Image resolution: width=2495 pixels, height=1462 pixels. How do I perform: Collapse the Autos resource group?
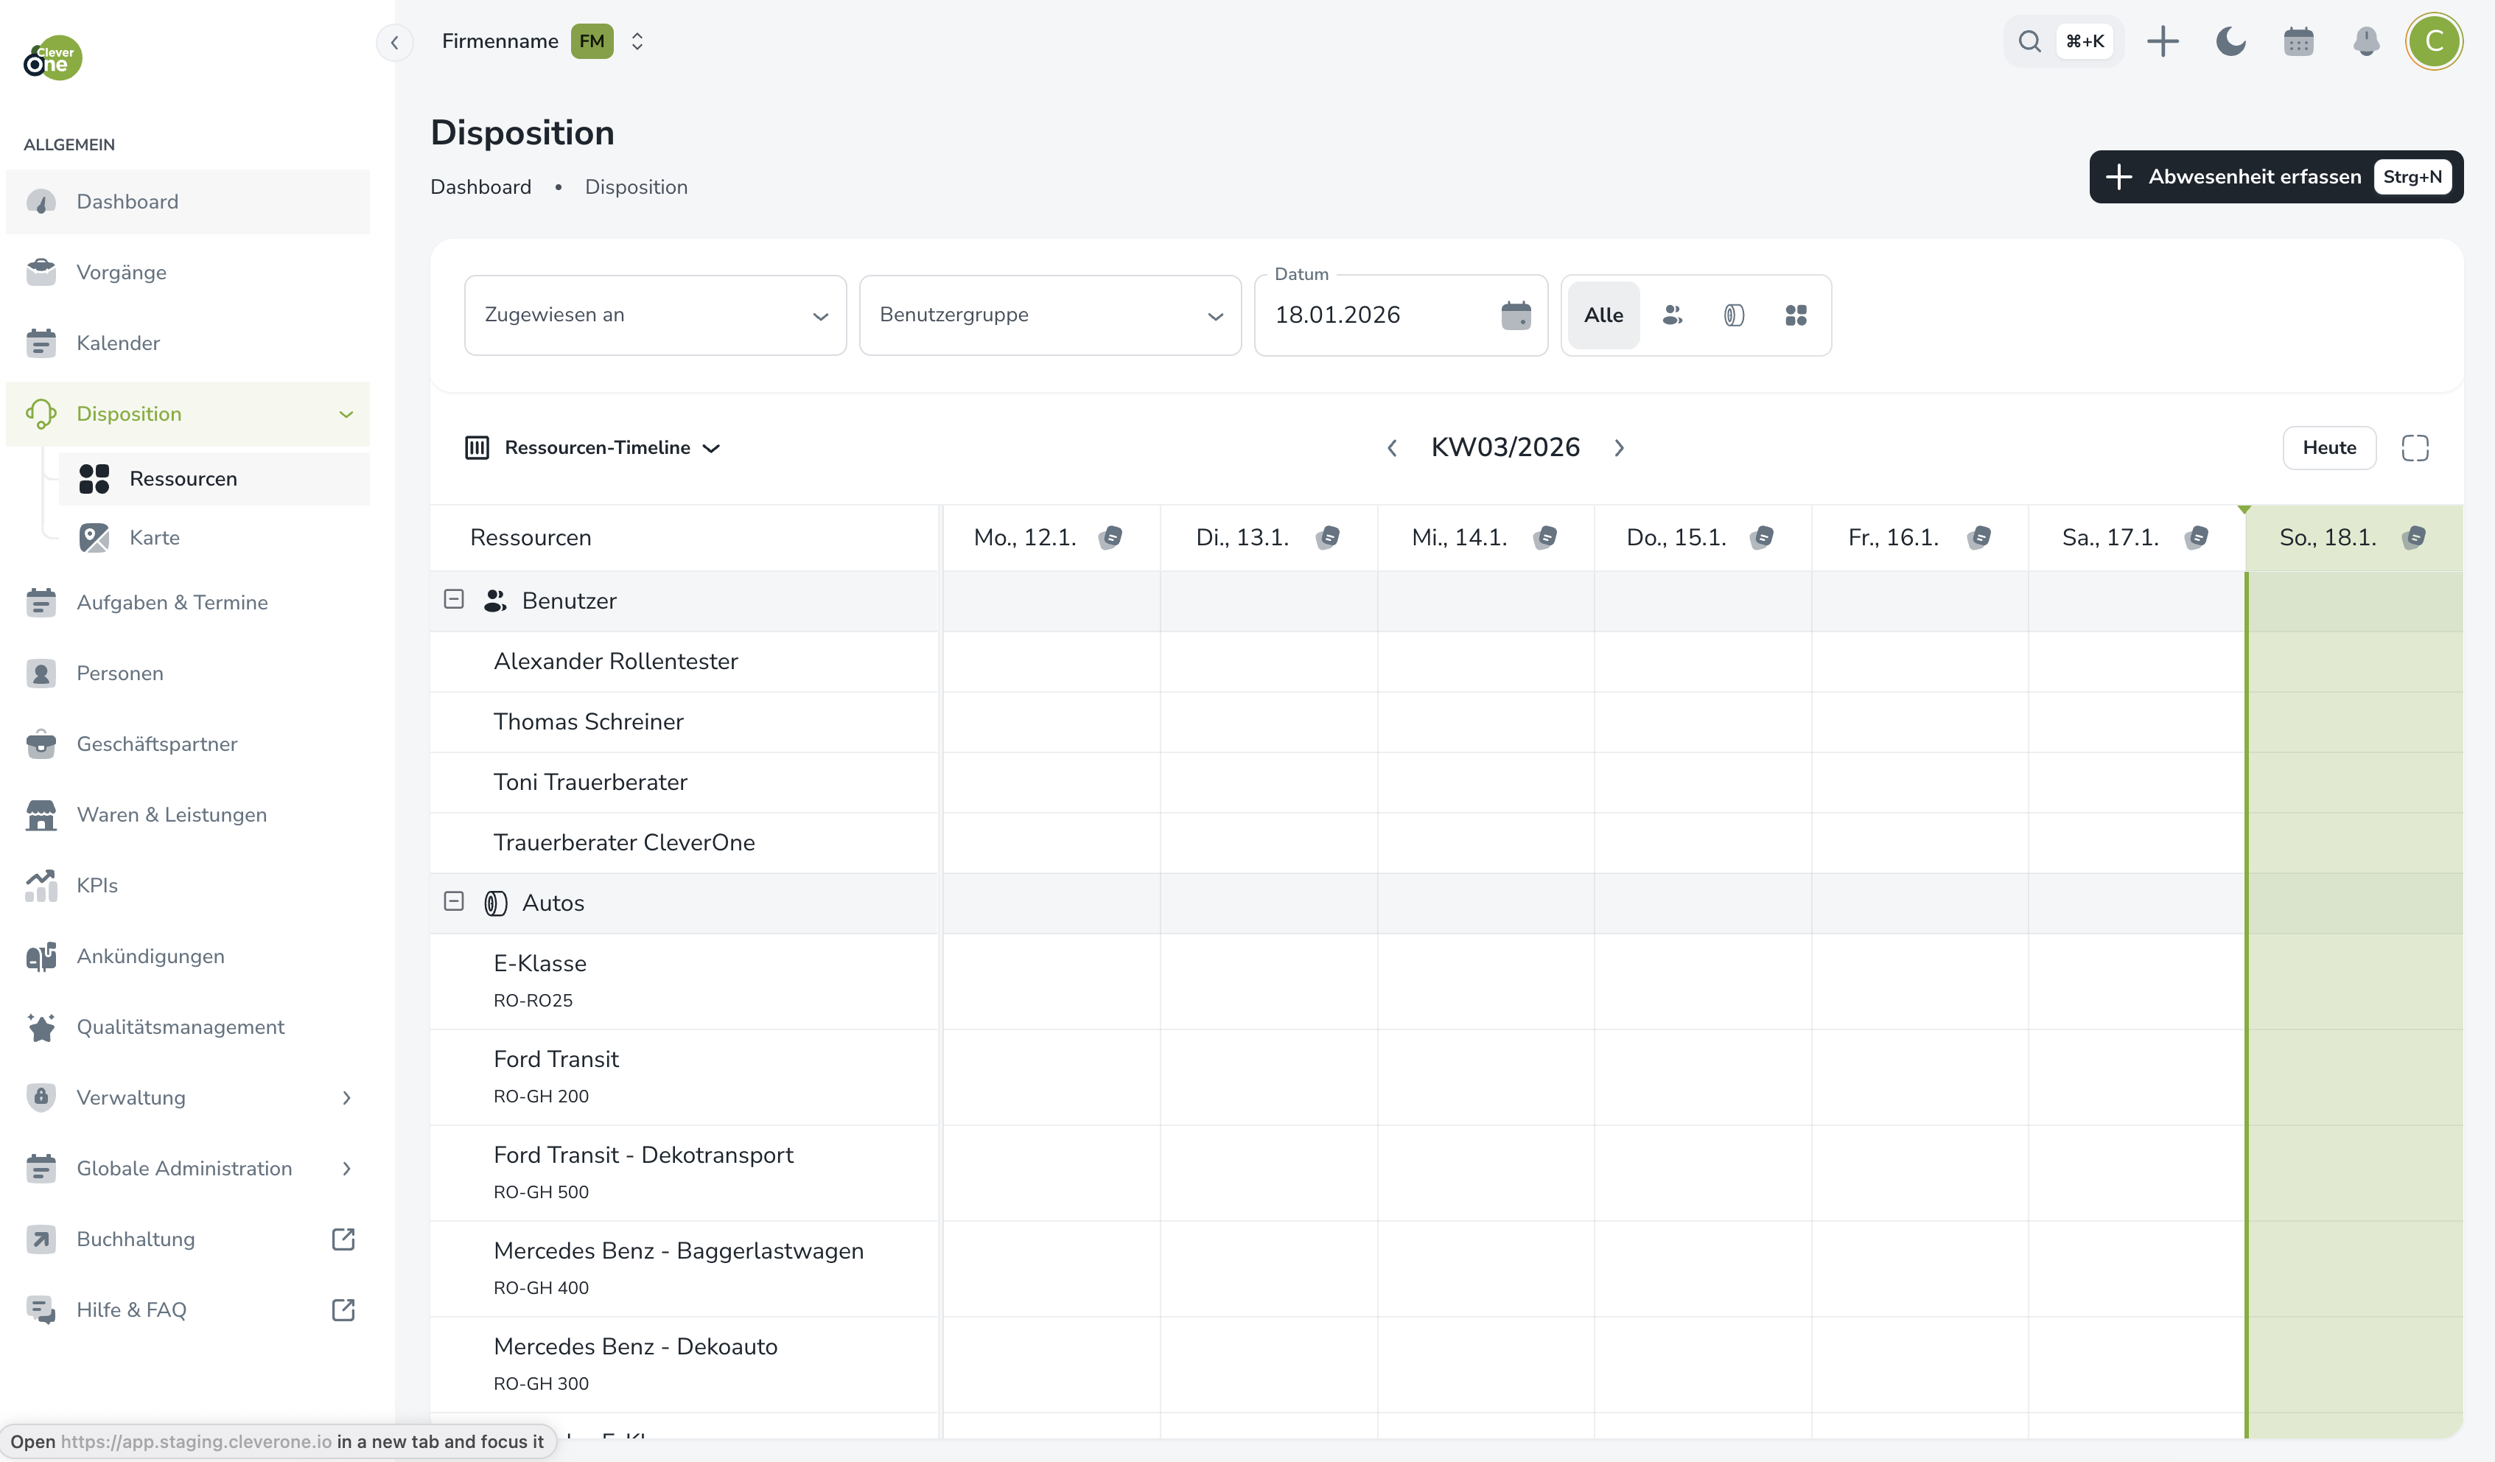[x=455, y=902]
